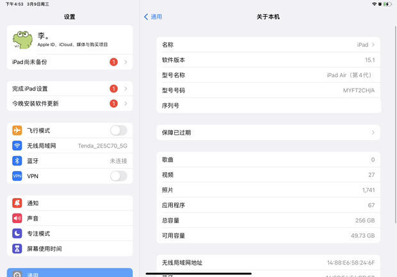Tap the Airplane Mode orange icon
Screen dimensions: 397x277
pos(17,131)
